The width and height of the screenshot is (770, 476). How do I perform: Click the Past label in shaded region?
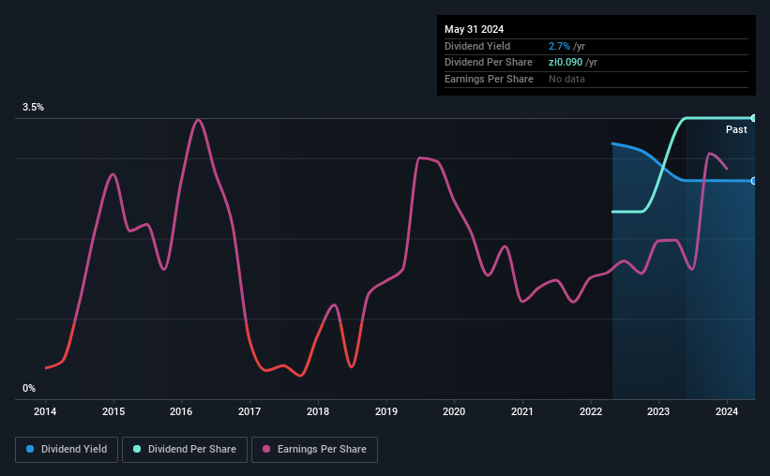click(736, 129)
